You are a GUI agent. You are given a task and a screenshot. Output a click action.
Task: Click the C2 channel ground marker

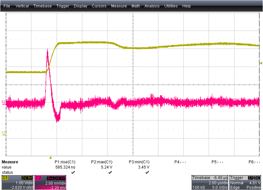coord(3,102)
